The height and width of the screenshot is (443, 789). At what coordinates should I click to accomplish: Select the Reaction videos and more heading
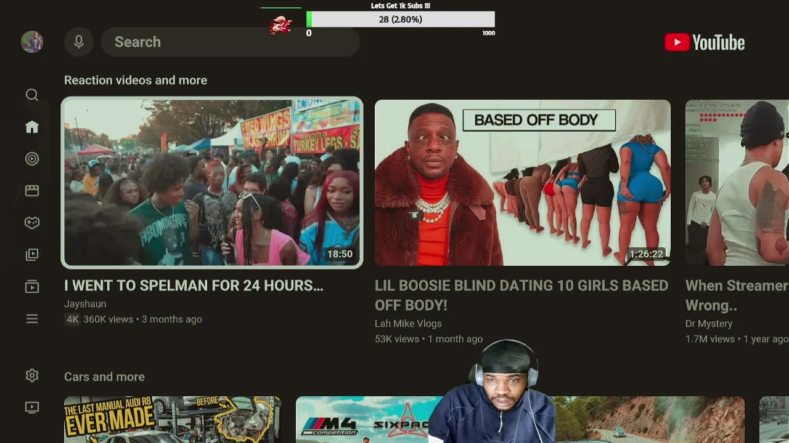pyautogui.click(x=136, y=80)
